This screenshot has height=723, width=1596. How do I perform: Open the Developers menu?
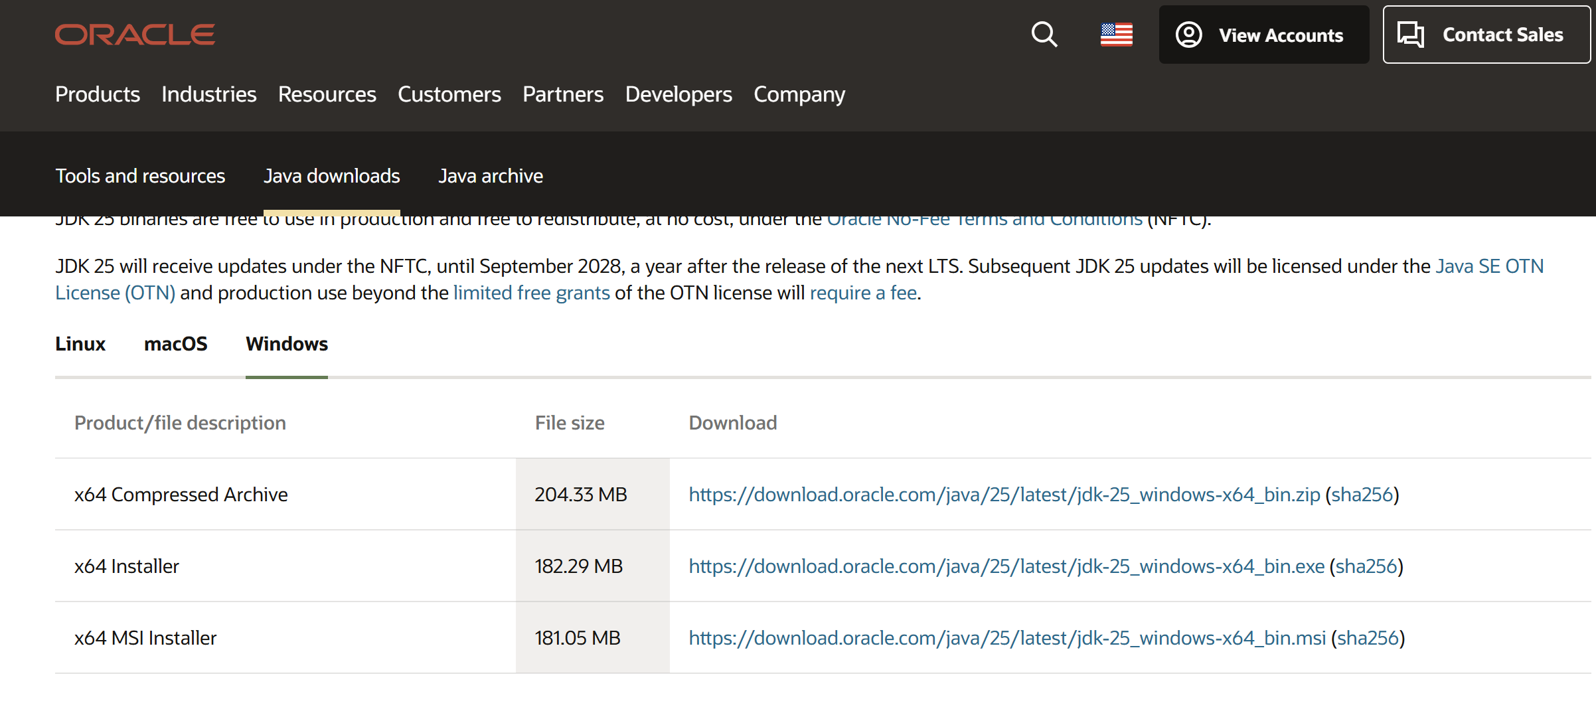pos(678,94)
